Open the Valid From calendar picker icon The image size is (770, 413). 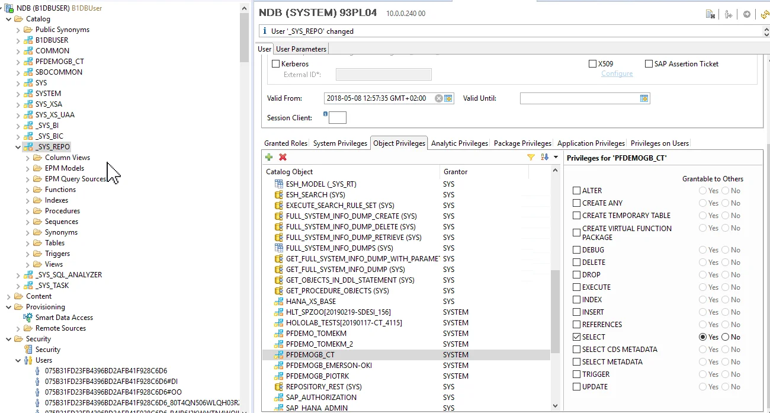pyautogui.click(x=448, y=98)
